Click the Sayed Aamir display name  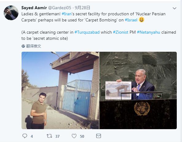coord(34,8)
